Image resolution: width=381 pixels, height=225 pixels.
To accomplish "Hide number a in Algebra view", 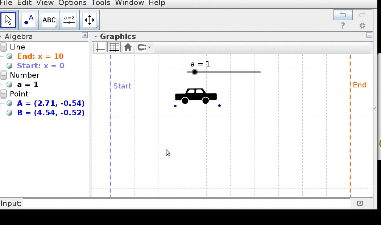I will pos(10,85).
